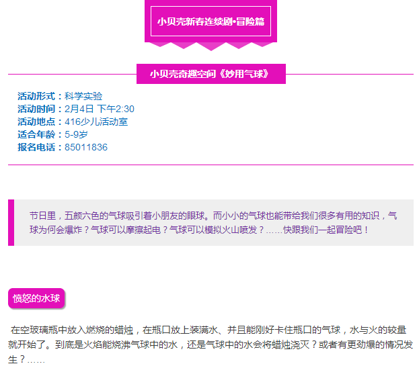
Task: Select the 2月4日 下午2:30 time text
Action: pos(100,109)
